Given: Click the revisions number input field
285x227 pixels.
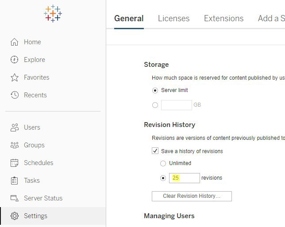Looking at the screenshot, I should click(184, 178).
